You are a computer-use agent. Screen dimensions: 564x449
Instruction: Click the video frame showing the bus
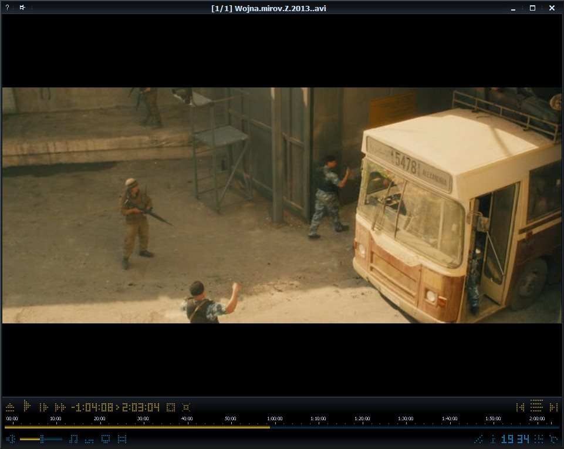point(282,205)
